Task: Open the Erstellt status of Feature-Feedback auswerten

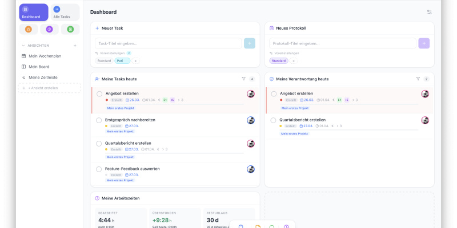Action: point(117,175)
